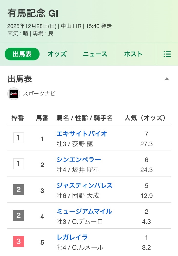The image size is (178, 256).
Task: Click the Sports Navi logo icon
Action: (x=14, y=94)
